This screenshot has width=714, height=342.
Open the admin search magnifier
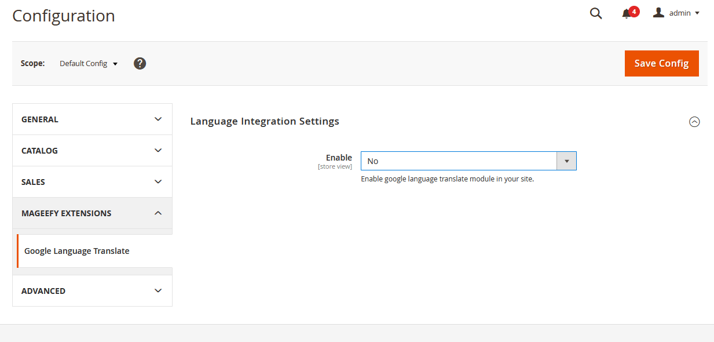(596, 13)
